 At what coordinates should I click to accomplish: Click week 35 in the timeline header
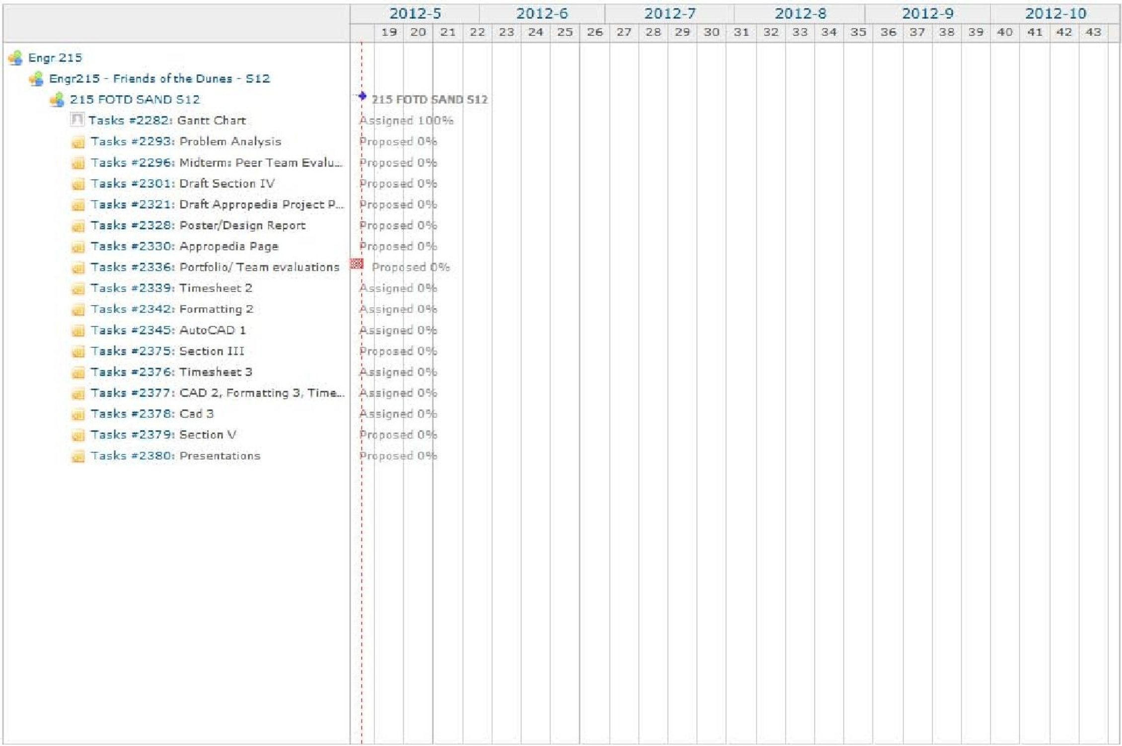click(x=858, y=33)
